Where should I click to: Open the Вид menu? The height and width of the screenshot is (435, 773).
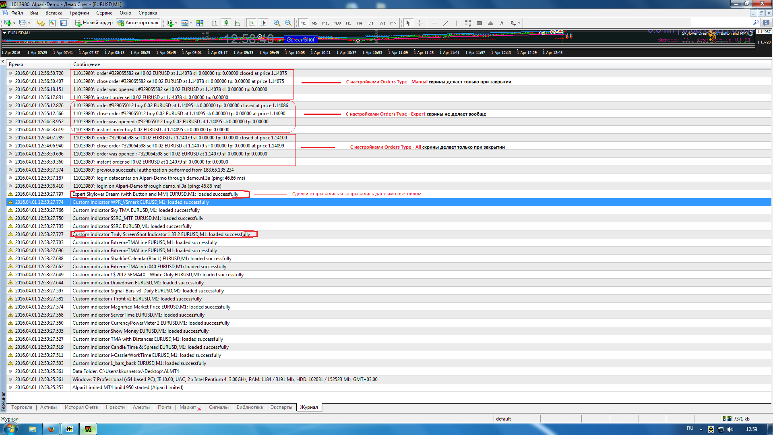click(34, 13)
